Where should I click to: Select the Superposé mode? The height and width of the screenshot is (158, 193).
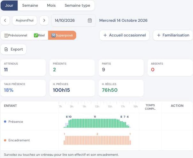(x=62, y=36)
